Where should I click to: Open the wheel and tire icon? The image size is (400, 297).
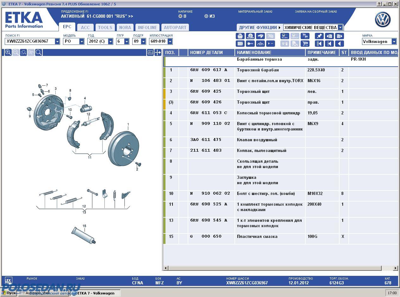point(250,36)
